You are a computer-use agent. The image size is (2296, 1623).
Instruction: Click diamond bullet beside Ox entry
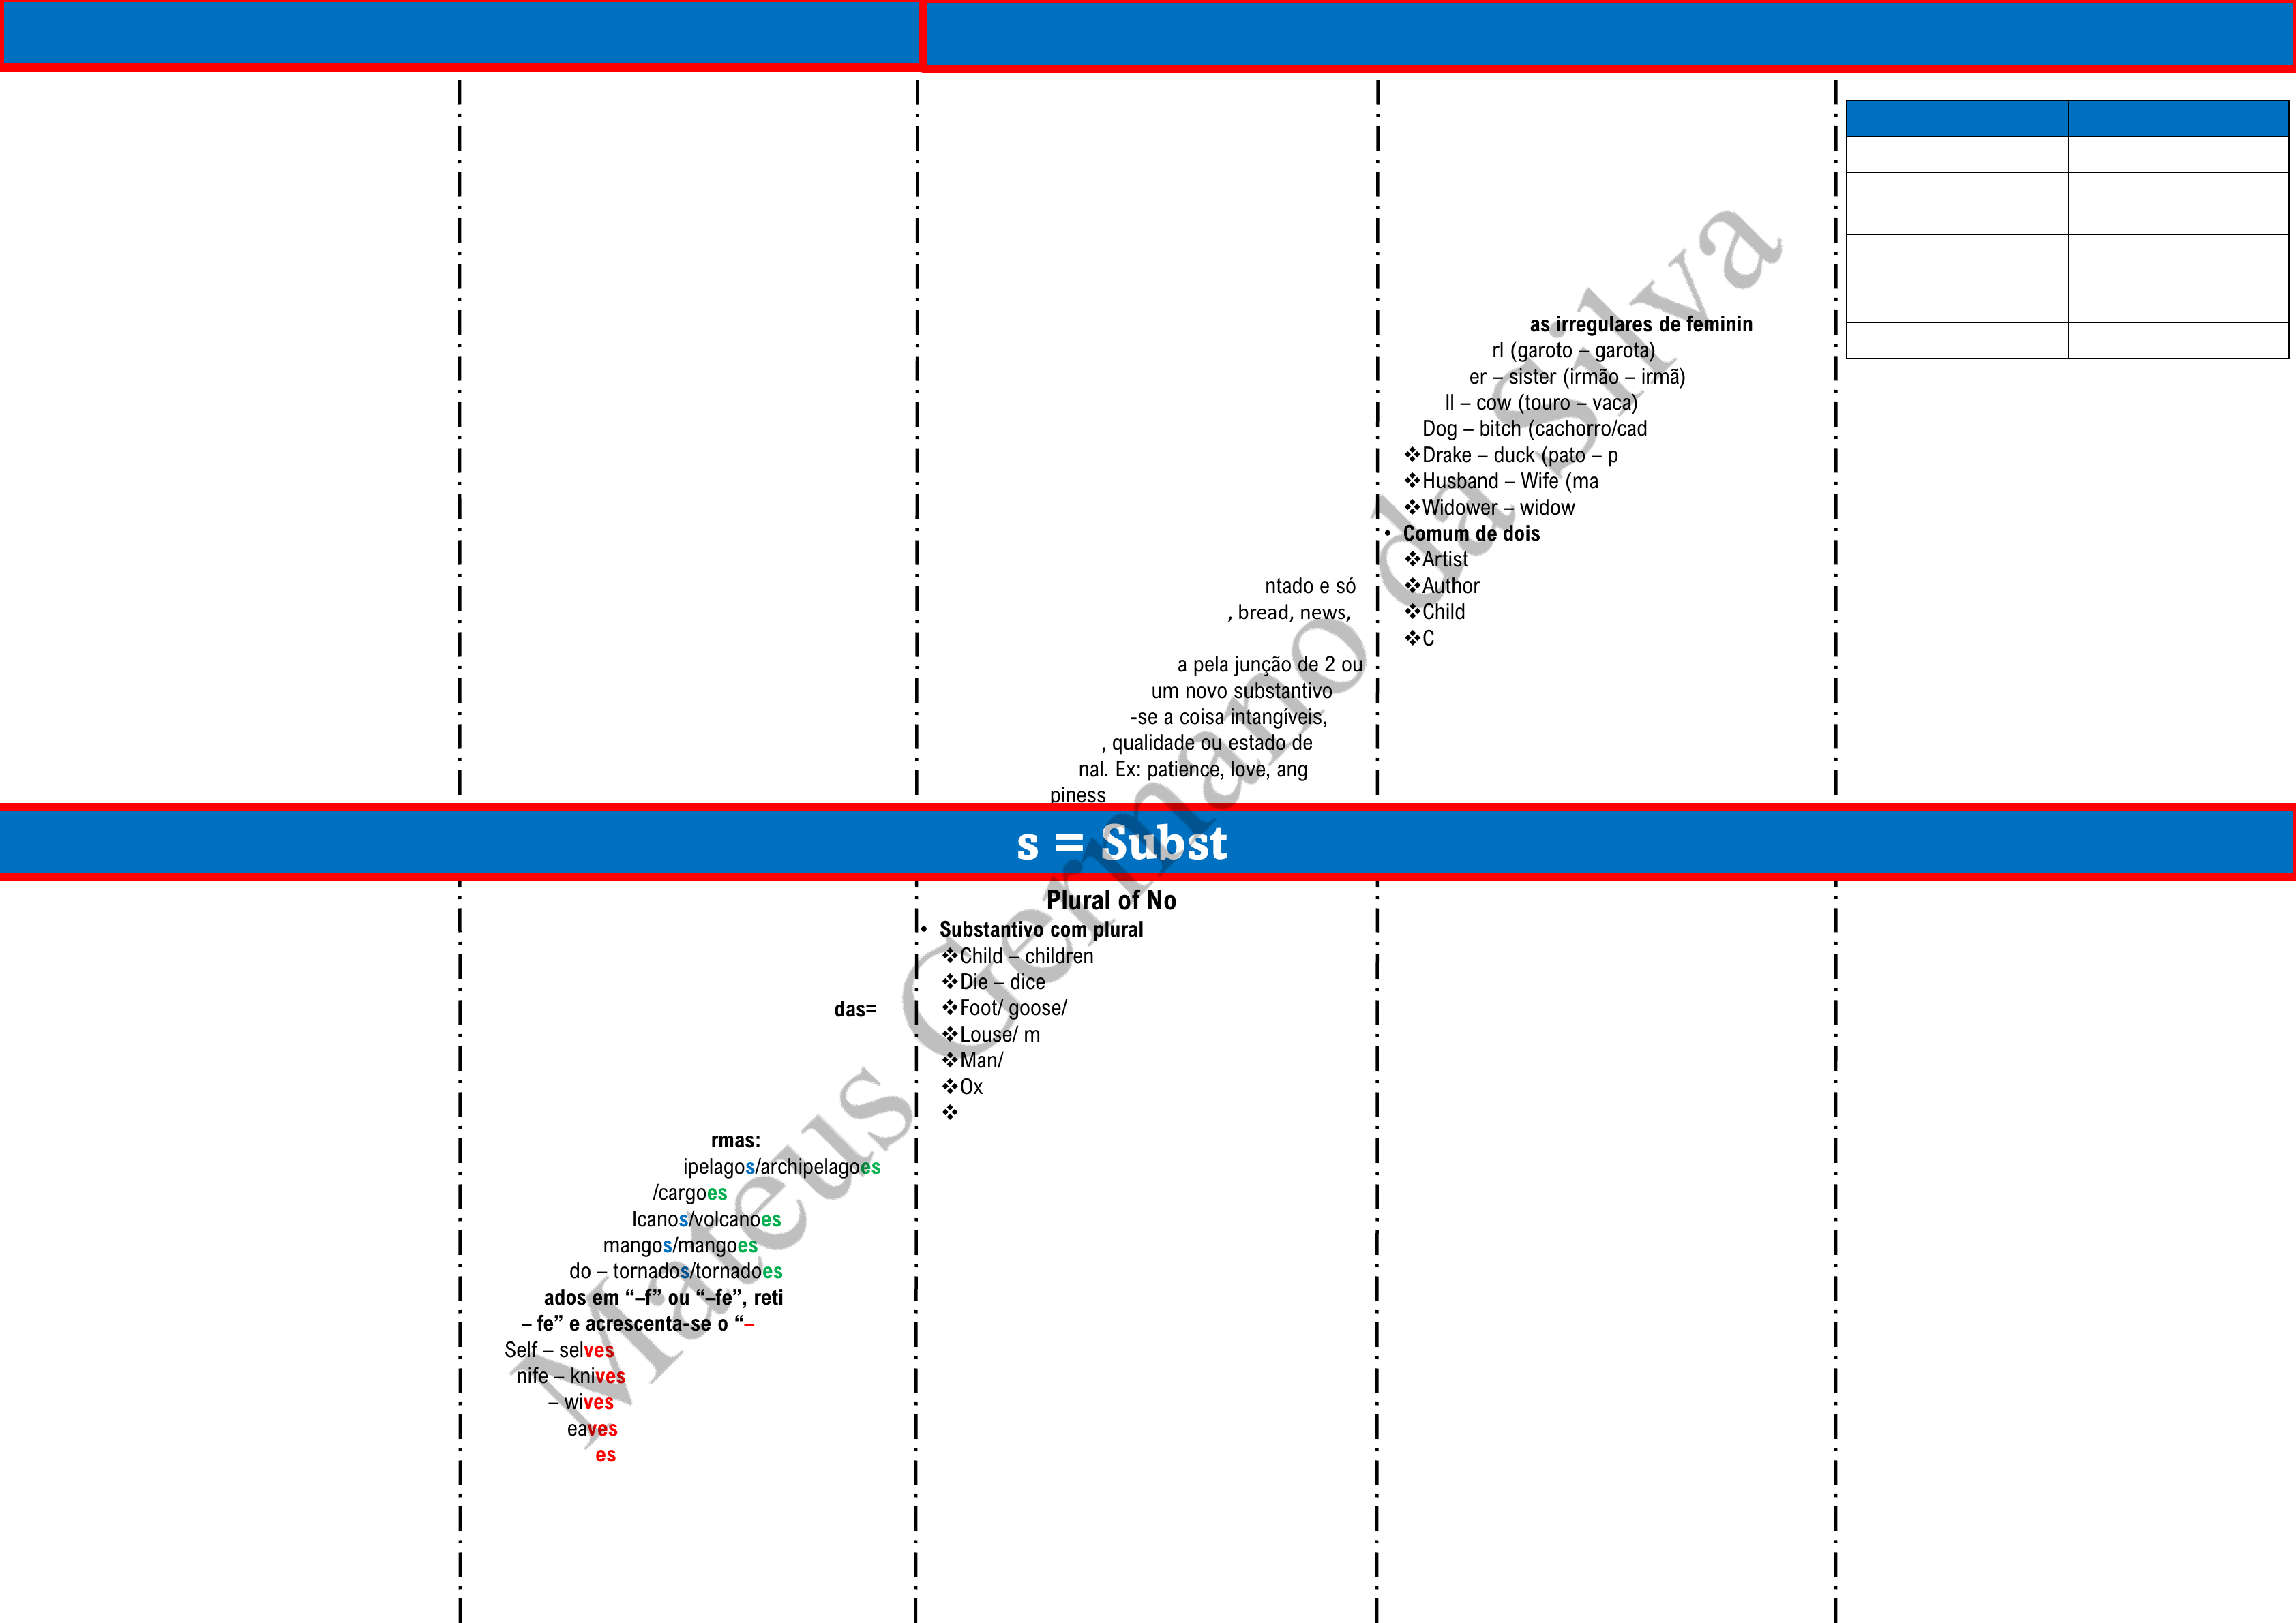point(949,1087)
